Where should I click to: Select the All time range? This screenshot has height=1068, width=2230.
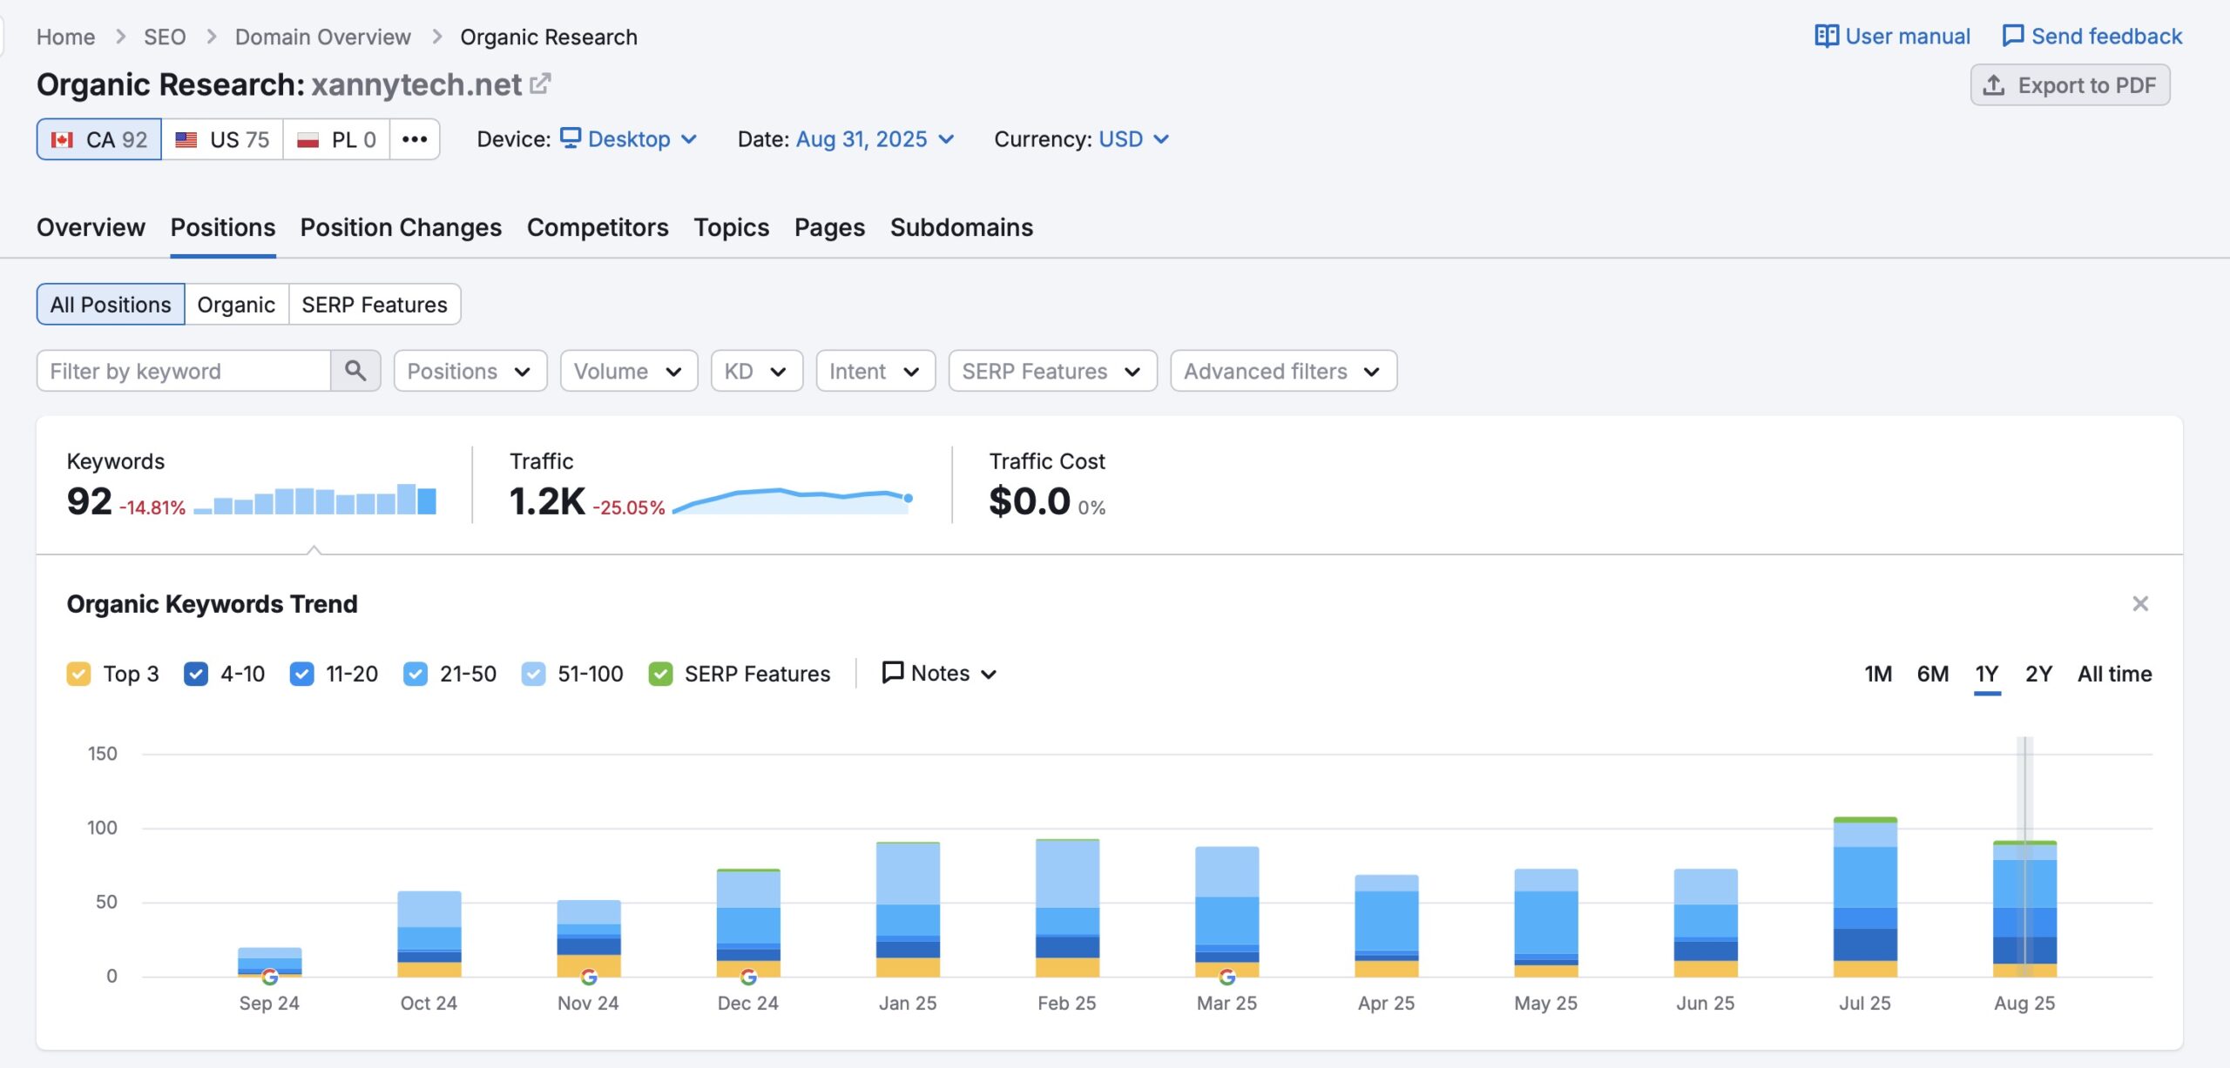tap(2114, 674)
